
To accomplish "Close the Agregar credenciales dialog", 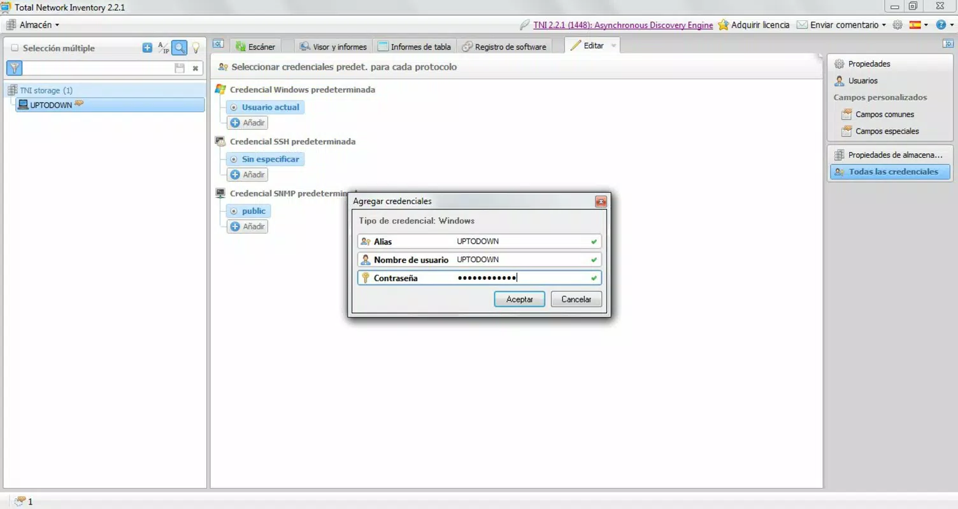I will pos(601,202).
